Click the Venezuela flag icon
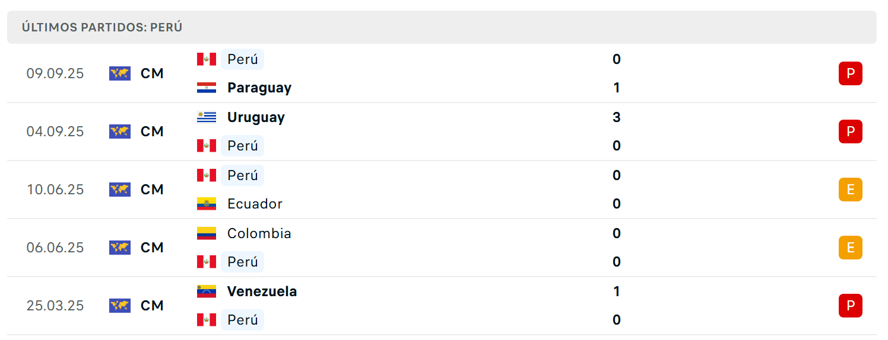Viewport: 888px width, 340px height. click(207, 291)
